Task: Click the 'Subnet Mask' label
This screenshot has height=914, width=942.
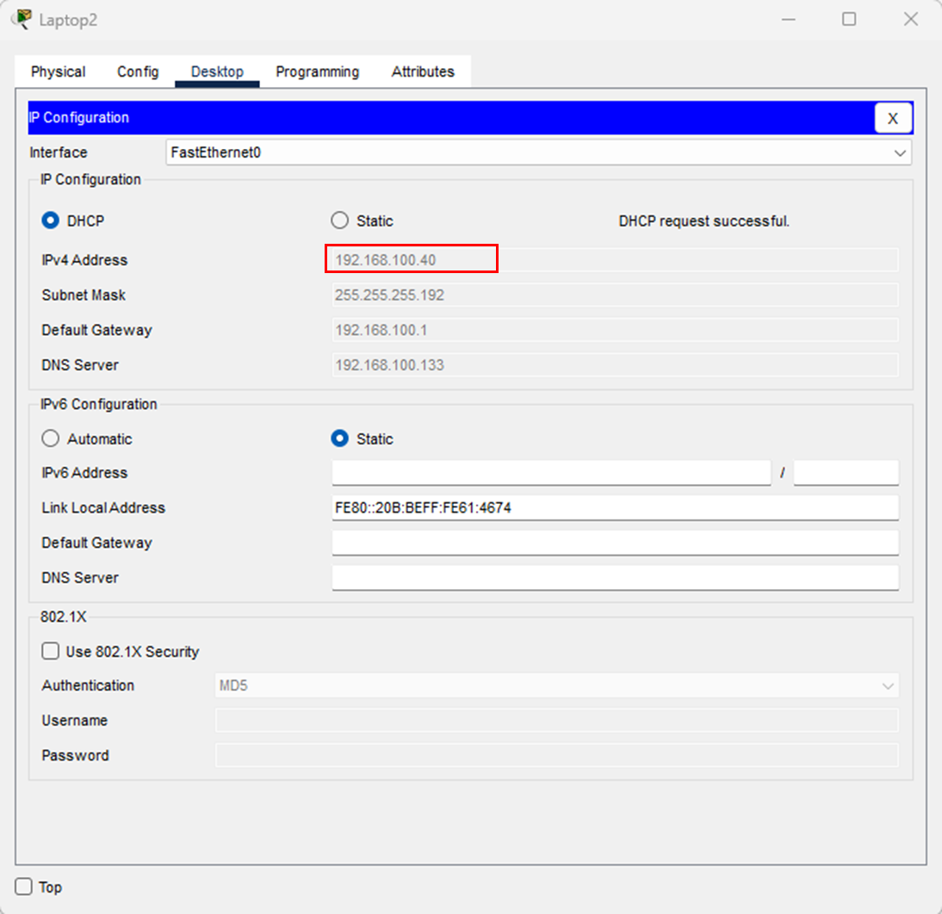Action: (84, 295)
